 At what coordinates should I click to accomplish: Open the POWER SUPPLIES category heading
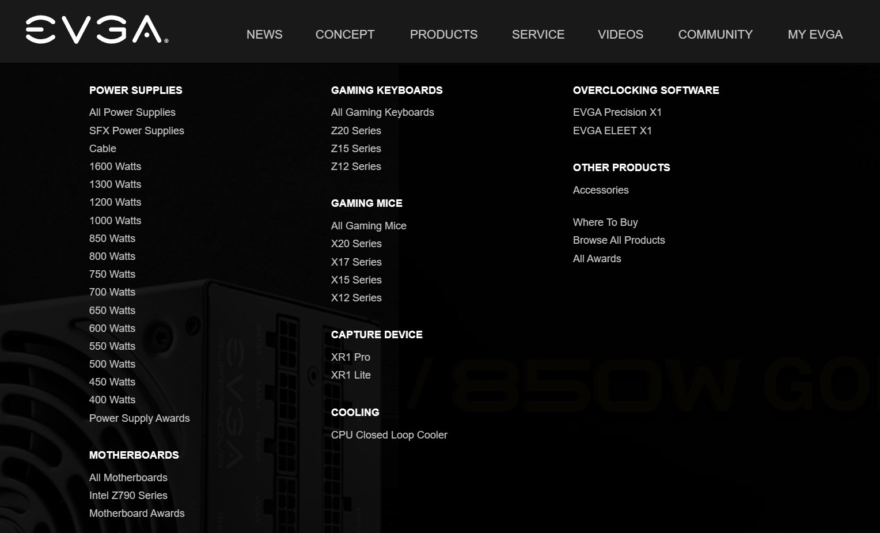tap(136, 90)
